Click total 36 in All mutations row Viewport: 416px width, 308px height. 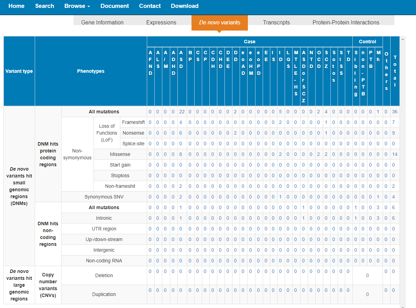pos(395,112)
